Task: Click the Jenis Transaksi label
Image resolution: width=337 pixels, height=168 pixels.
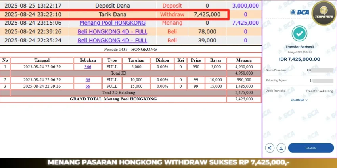Action: (x=276, y=91)
